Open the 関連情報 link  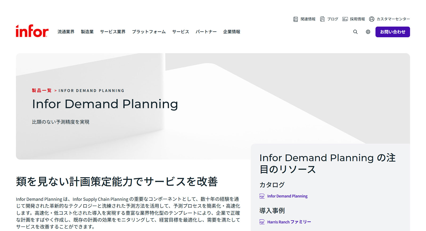tap(308, 19)
